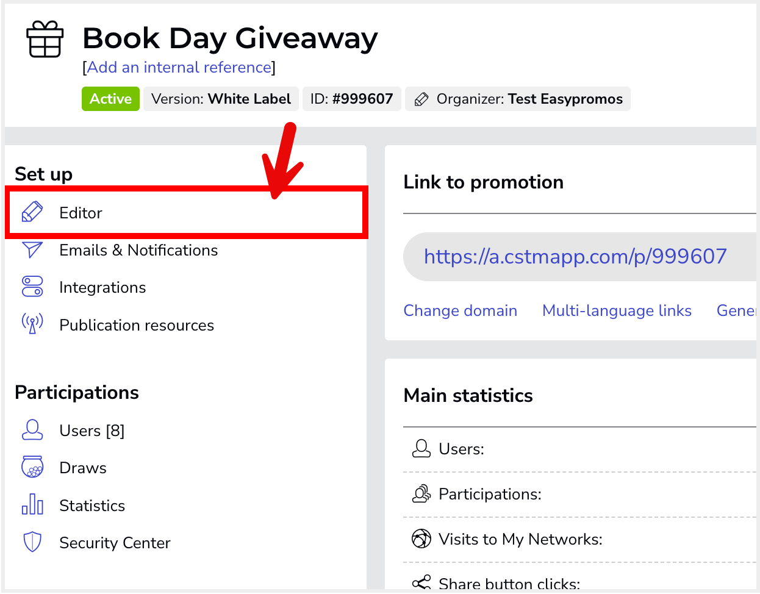Click the Active status badge
Viewport: 760px width, 594px height.
click(110, 99)
